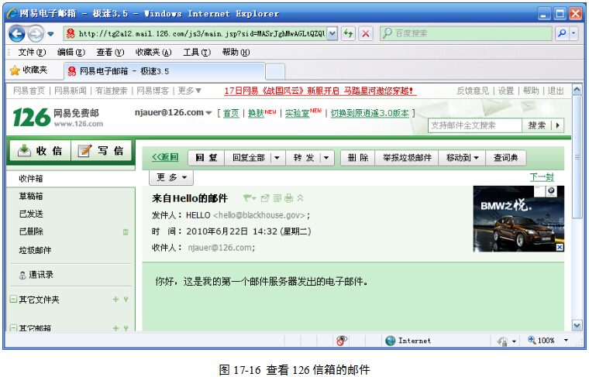Click the red 战国风云 promo link
The image size is (589, 377).
coord(320,91)
